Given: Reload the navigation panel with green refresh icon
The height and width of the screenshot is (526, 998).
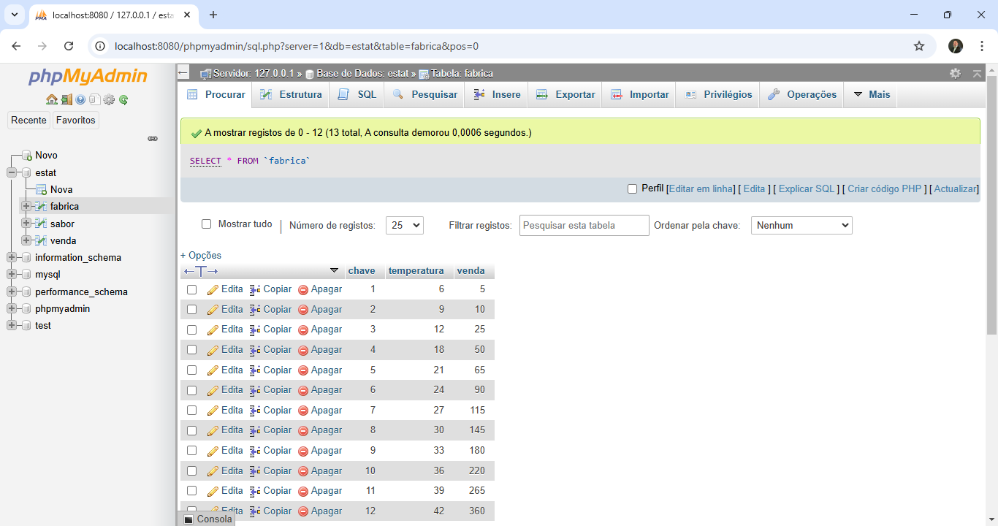Looking at the screenshot, I should pyautogui.click(x=123, y=100).
